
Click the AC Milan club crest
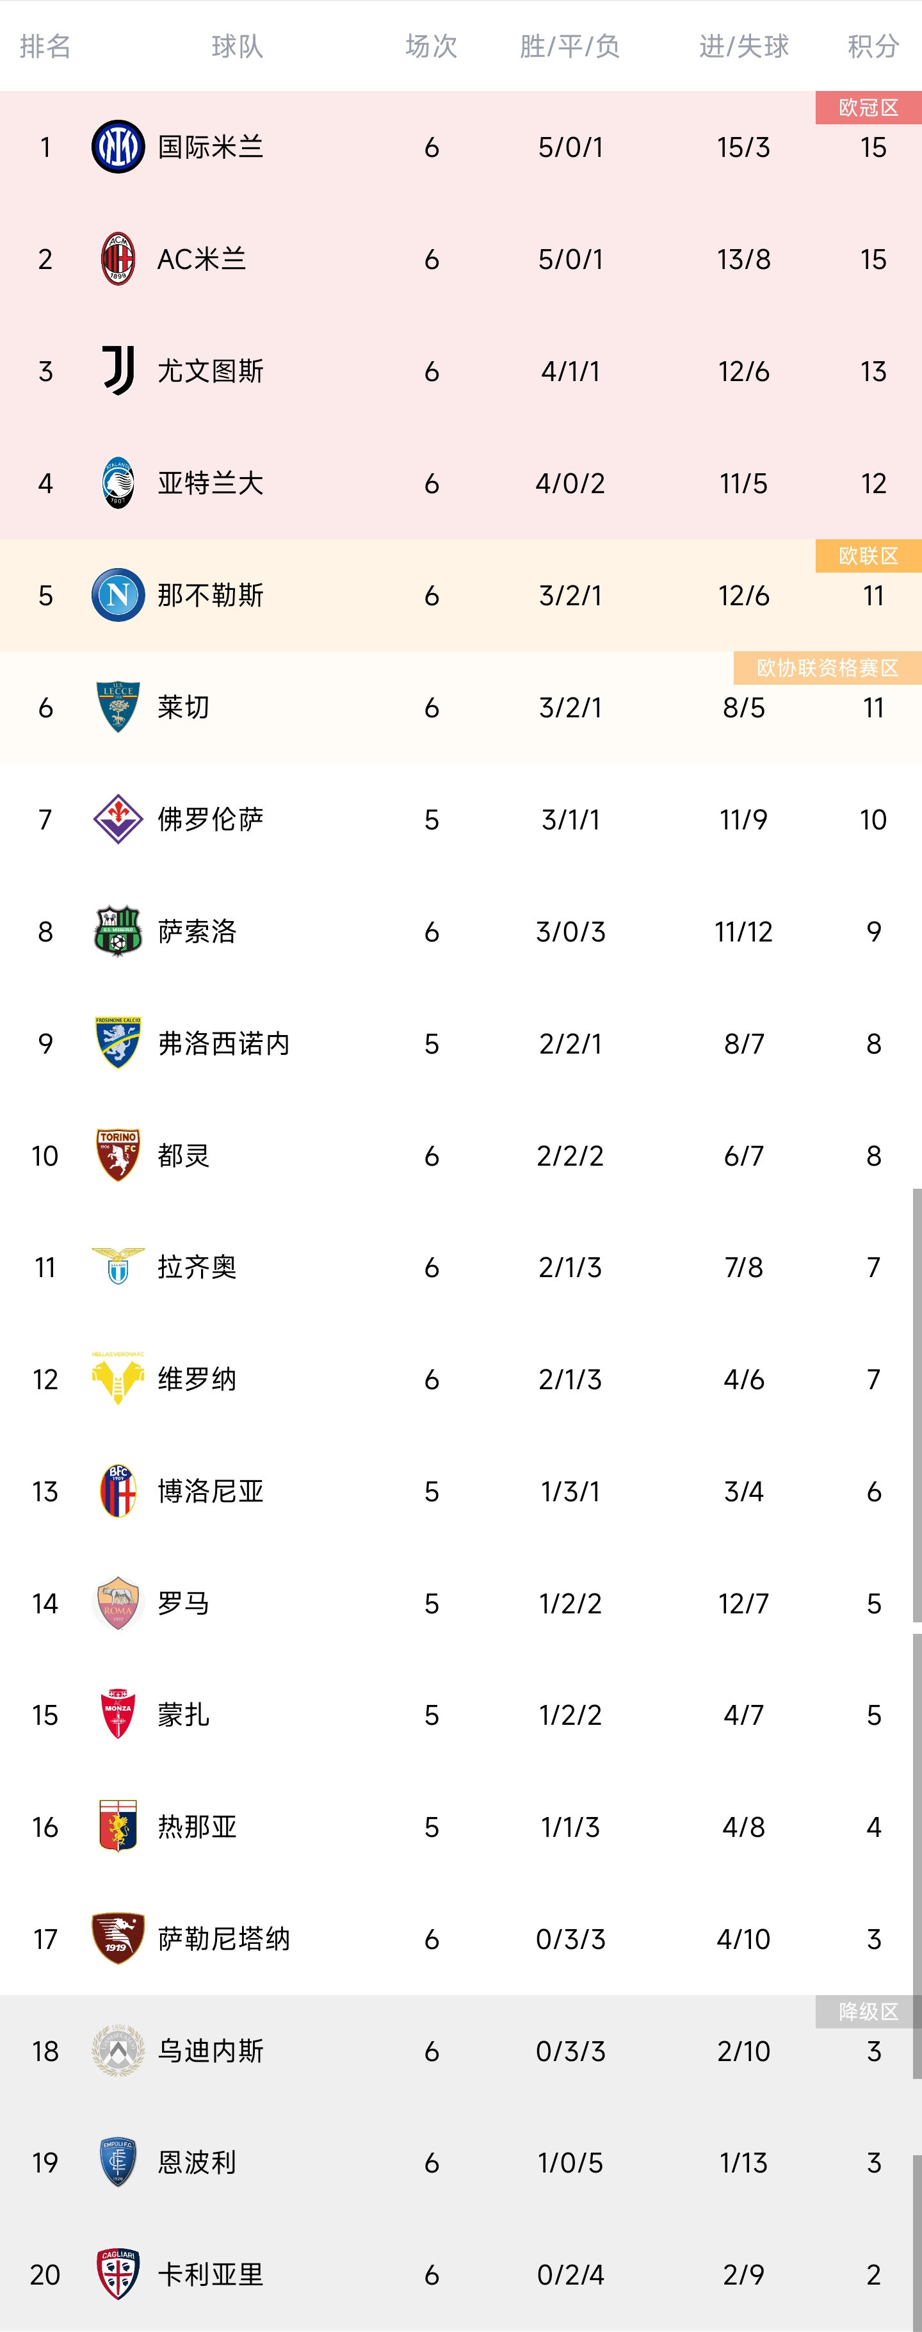click(118, 259)
